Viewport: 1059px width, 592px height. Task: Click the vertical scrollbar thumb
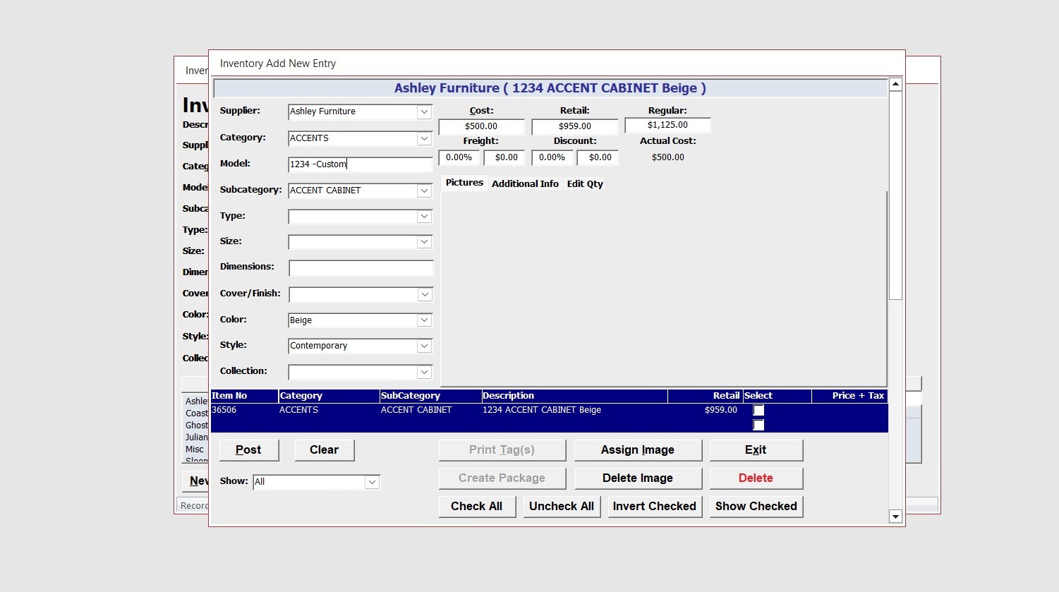(895, 195)
